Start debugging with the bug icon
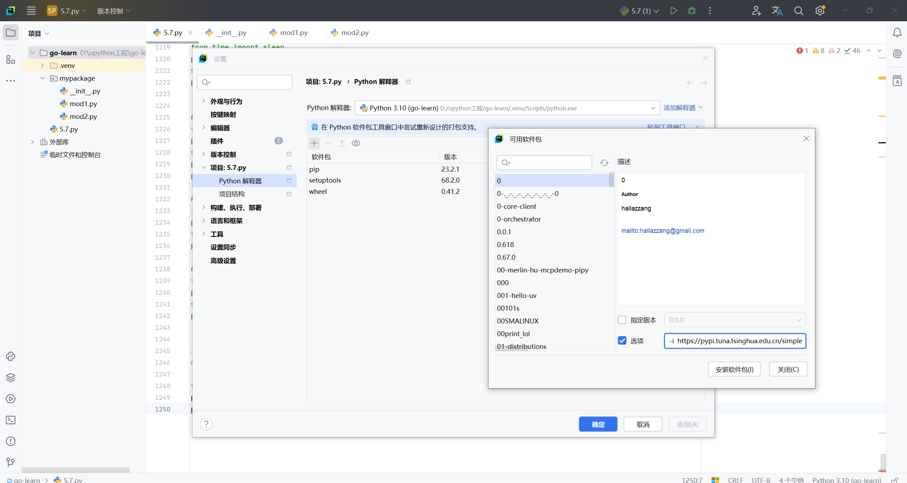 (x=692, y=11)
